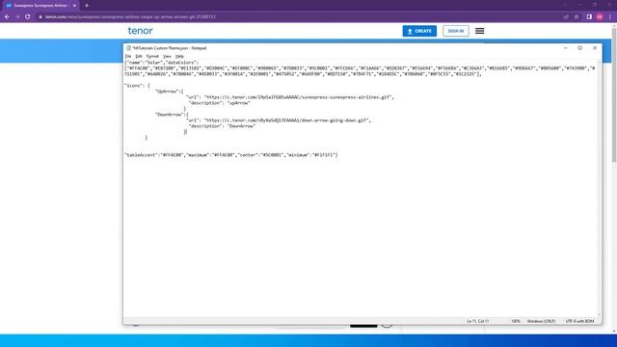Screen dimensions: 617x347
Task: Select the Sunexpress Airlines browser tab
Action: [40, 6]
